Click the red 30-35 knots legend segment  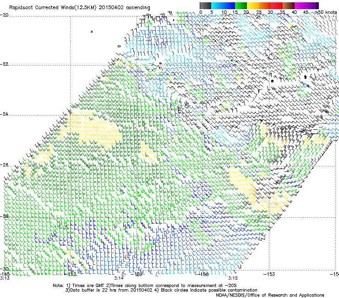coord(277,6)
